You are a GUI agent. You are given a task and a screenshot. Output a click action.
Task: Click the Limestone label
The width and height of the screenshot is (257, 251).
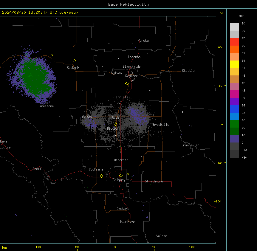click(46, 106)
